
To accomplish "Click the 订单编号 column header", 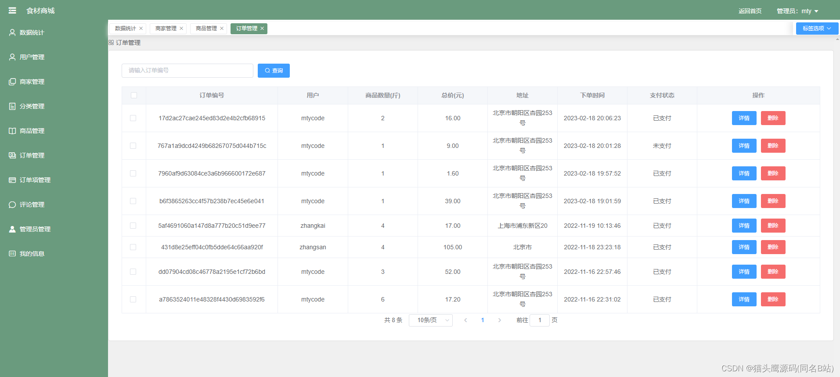I will click(x=212, y=95).
